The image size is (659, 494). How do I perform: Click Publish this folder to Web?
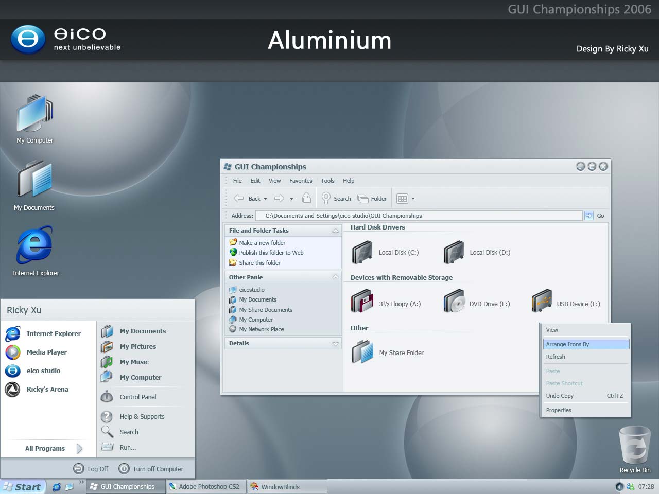click(267, 253)
